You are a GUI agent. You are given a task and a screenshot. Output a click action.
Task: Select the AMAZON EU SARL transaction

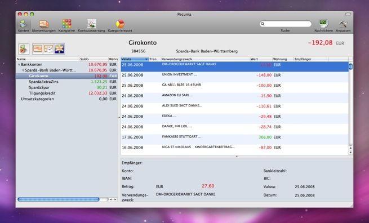(x=234, y=97)
